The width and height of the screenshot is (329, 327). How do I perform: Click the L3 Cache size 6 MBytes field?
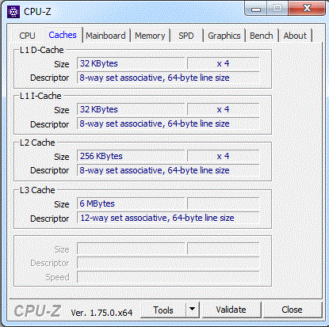[x=131, y=203]
